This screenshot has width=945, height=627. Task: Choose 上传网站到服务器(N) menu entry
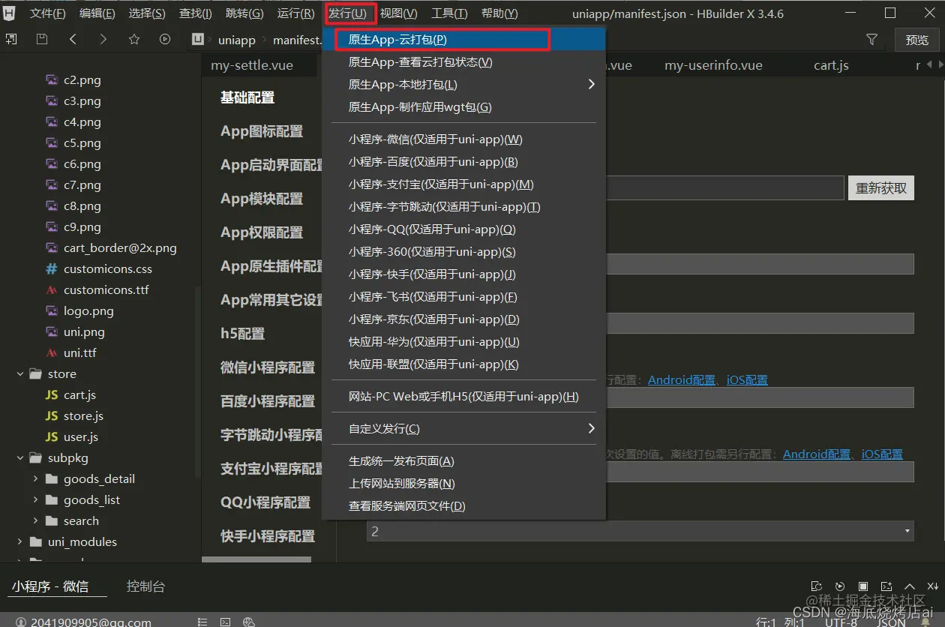click(463, 484)
